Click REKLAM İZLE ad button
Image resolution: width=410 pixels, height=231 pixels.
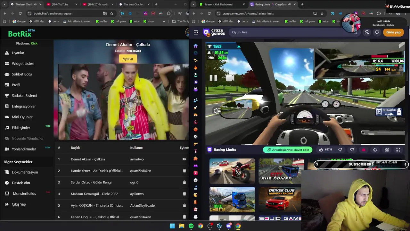[x=388, y=112]
